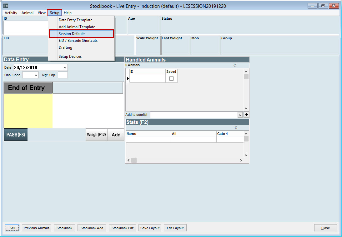Click the End of Entry field label
Screen dimensions: 342x237
(x=28, y=88)
